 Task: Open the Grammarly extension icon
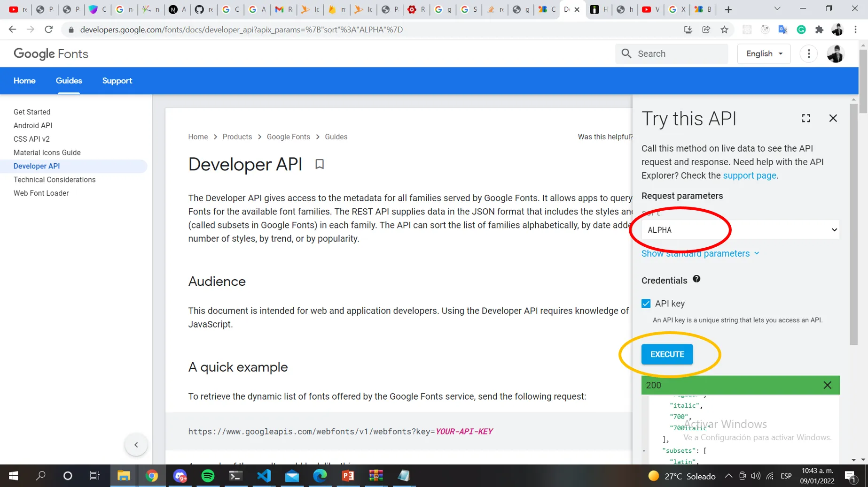click(801, 30)
